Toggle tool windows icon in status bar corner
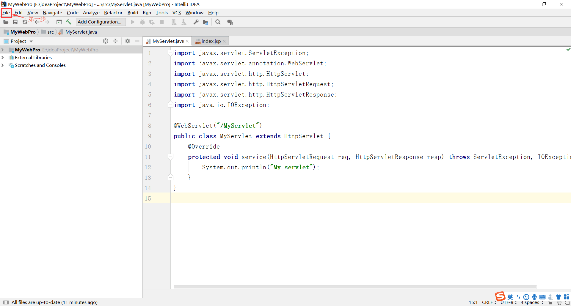Image resolution: width=571 pixels, height=306 pixels. coord(6,302)
